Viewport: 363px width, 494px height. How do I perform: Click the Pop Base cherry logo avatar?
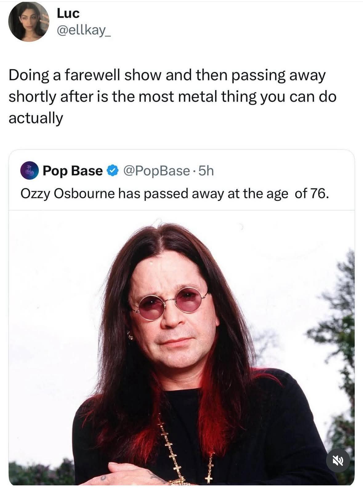click(29, 171)
